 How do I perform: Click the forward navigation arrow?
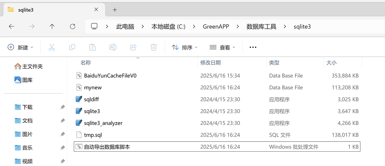32,26
